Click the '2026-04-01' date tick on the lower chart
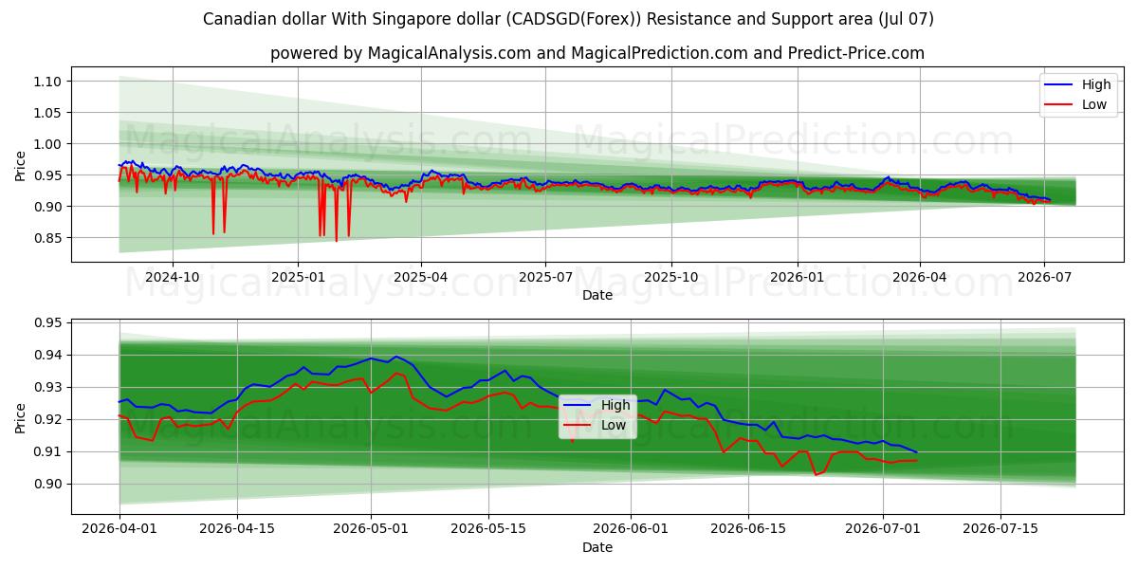 click(119, 531)
